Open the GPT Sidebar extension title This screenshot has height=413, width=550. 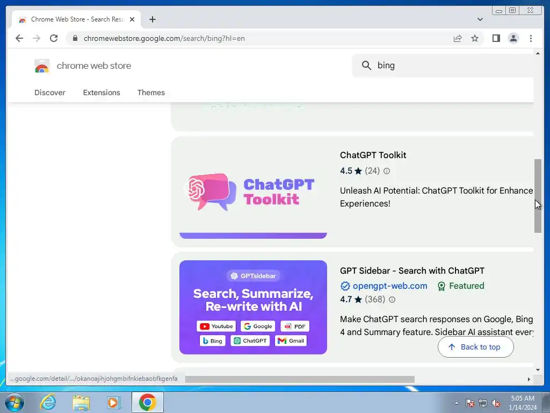[x=412, y=271]
